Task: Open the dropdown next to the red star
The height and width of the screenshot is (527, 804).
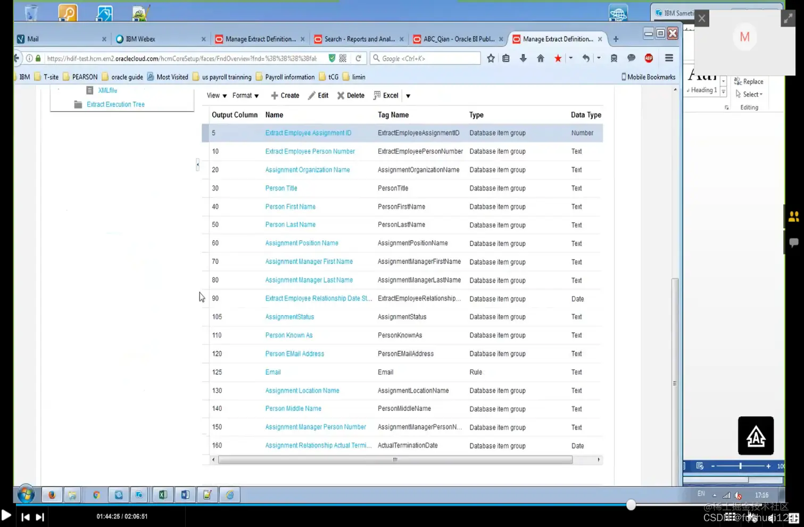Action: (570, 57)
